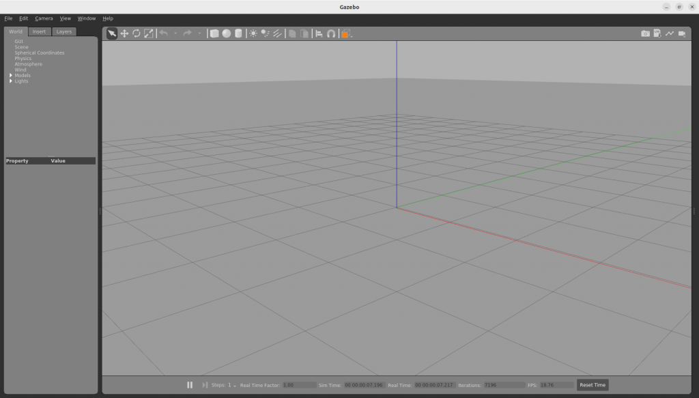Take a screenshot with camera icon
Viewport: 699px width, 398px height.
(645, 33)
